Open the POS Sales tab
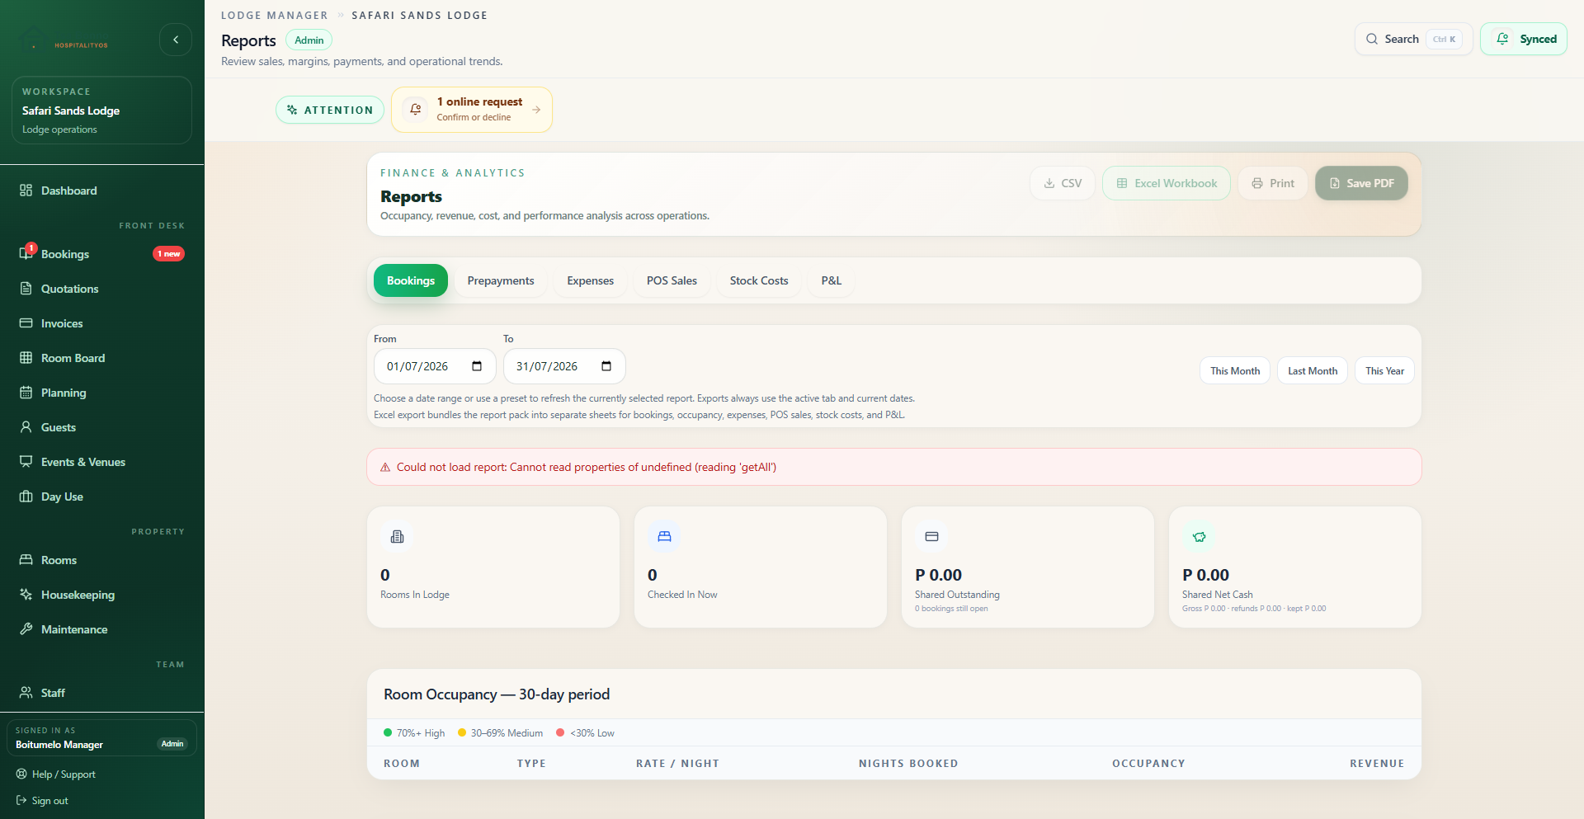Screen dimensions: 1584x819 (672, 280)
